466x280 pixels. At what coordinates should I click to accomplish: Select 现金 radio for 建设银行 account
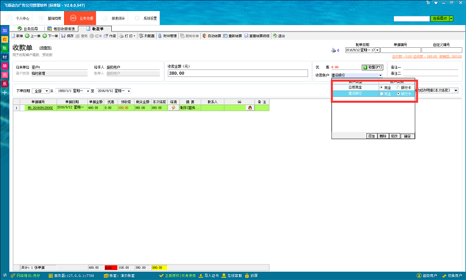(381, 93)
